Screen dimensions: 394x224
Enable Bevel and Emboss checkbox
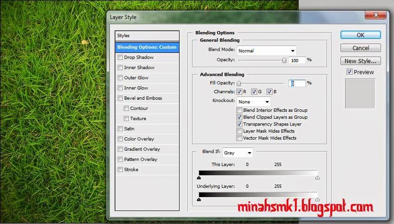coord(120,98)
